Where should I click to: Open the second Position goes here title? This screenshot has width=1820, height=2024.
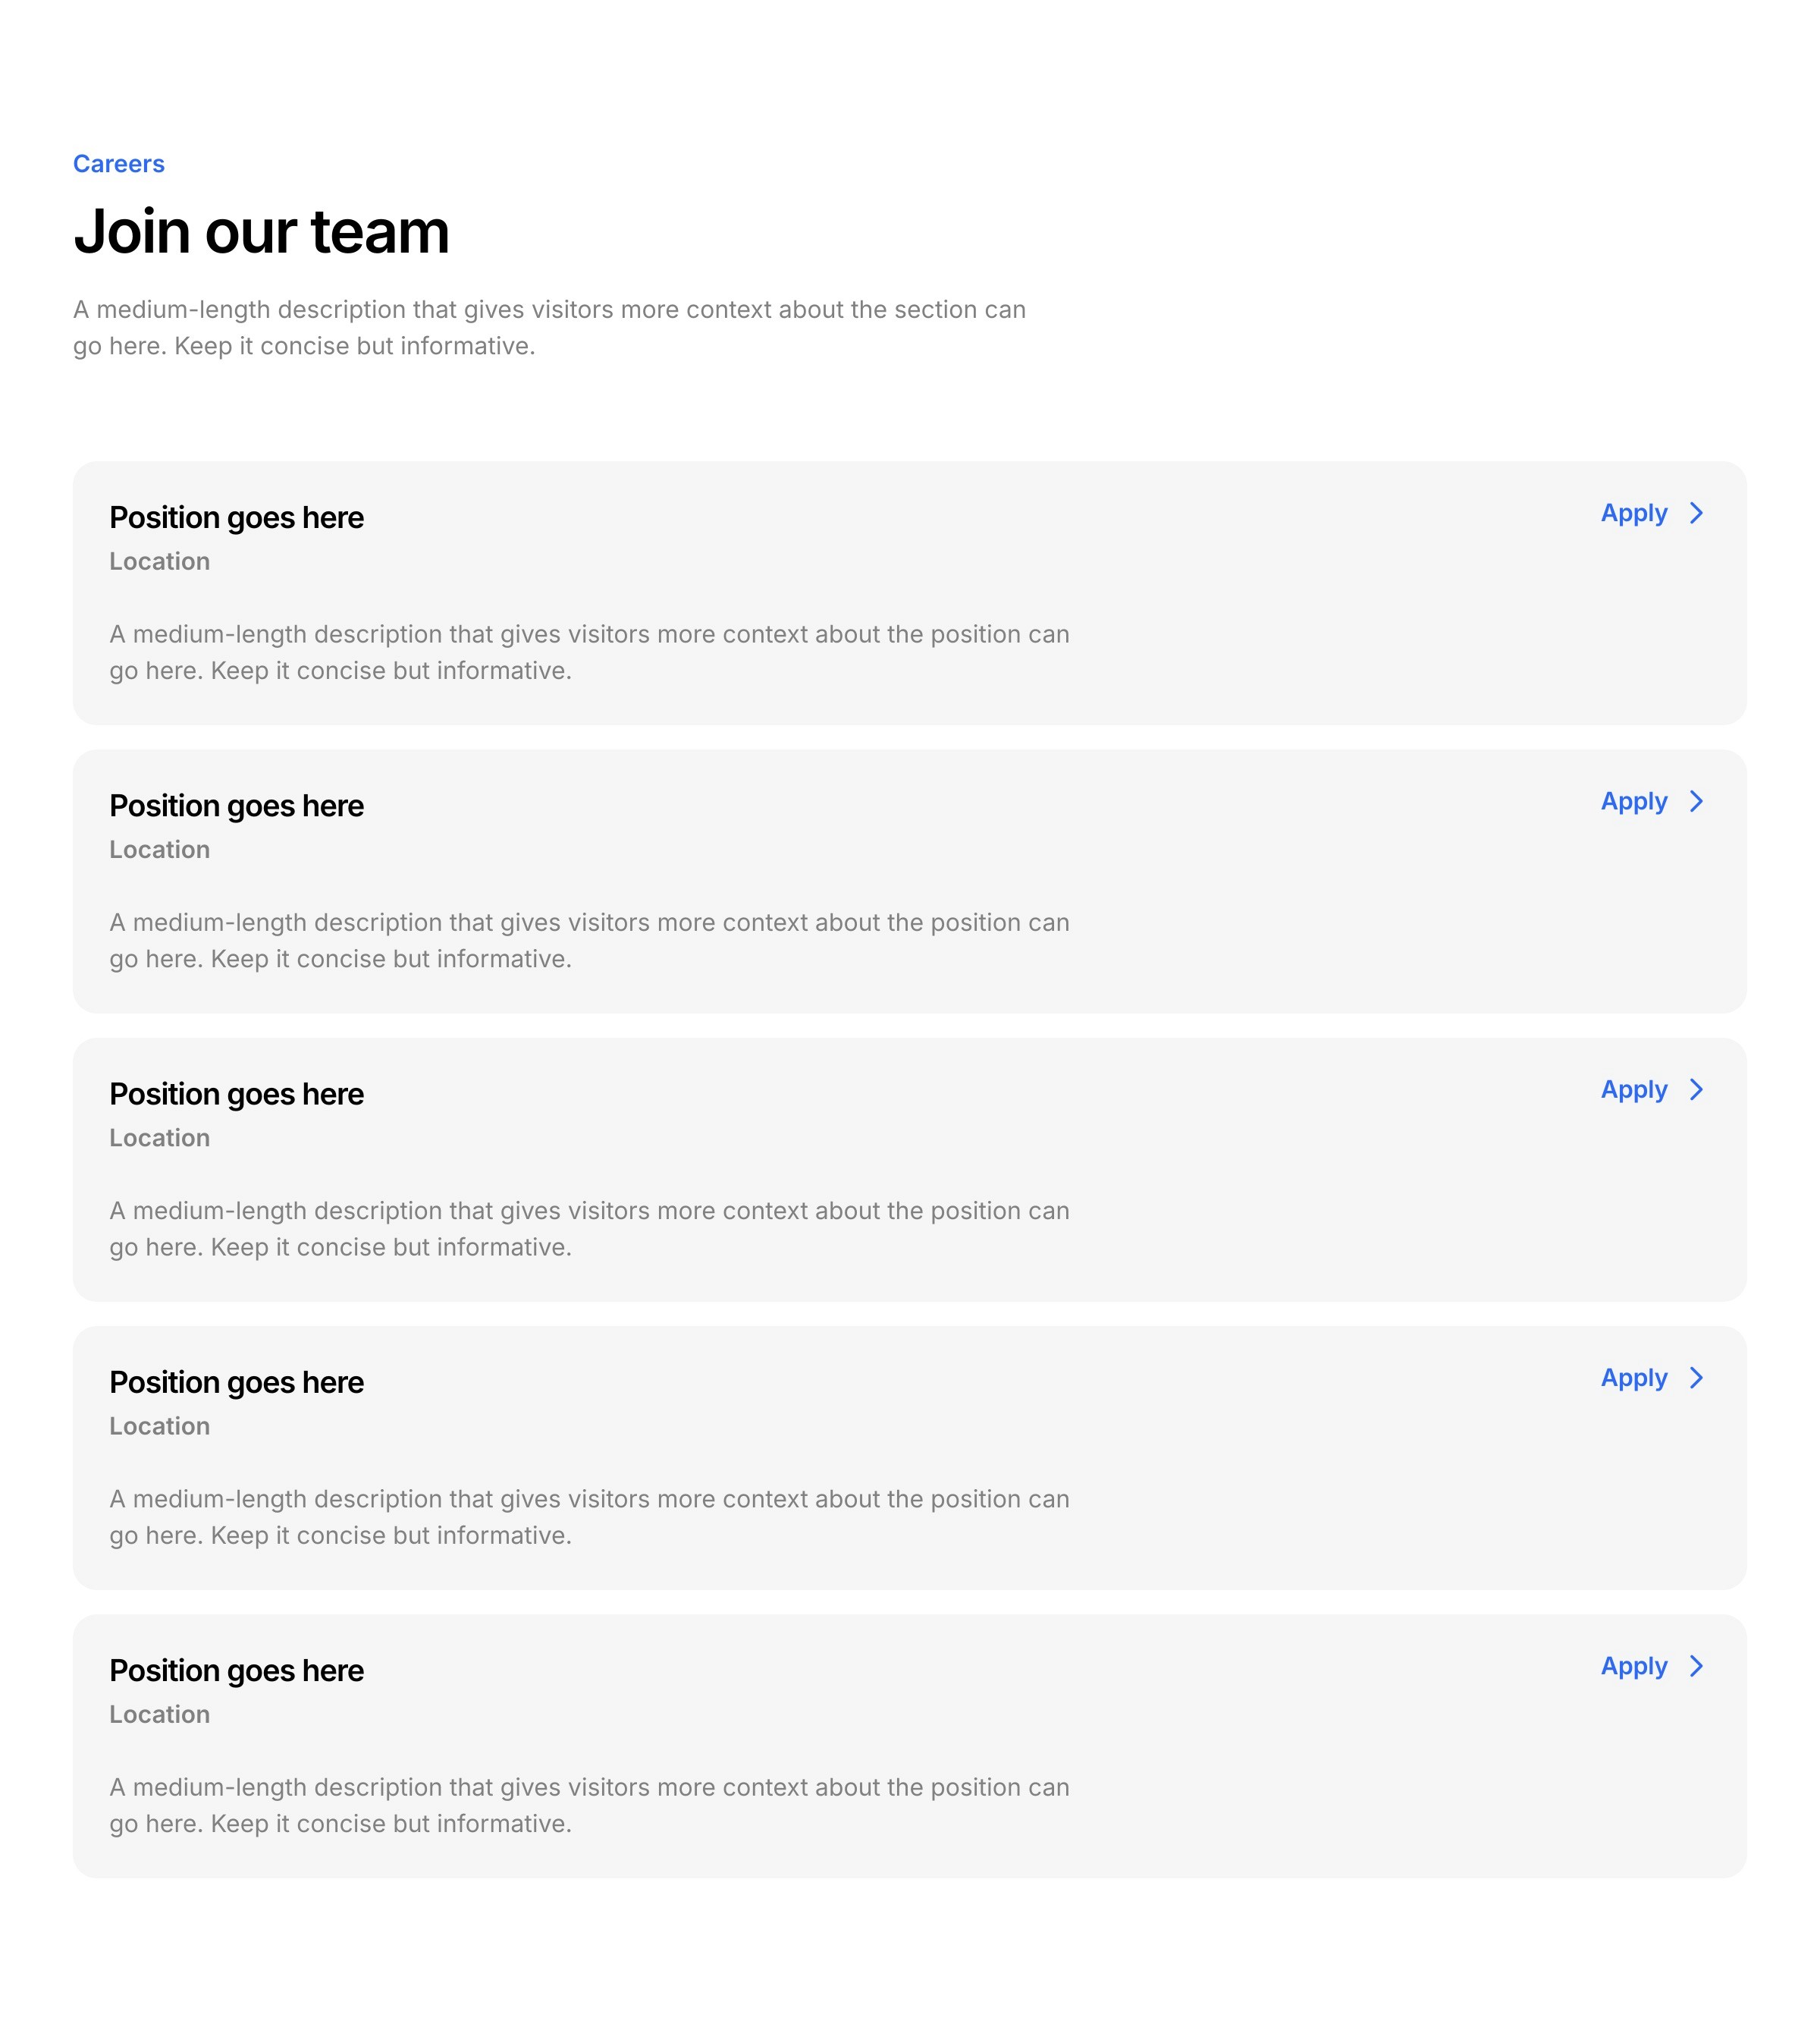click(x=236, y=806)
